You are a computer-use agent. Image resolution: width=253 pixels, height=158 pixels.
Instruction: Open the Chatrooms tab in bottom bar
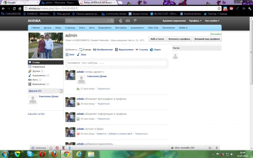click(39, 148)
